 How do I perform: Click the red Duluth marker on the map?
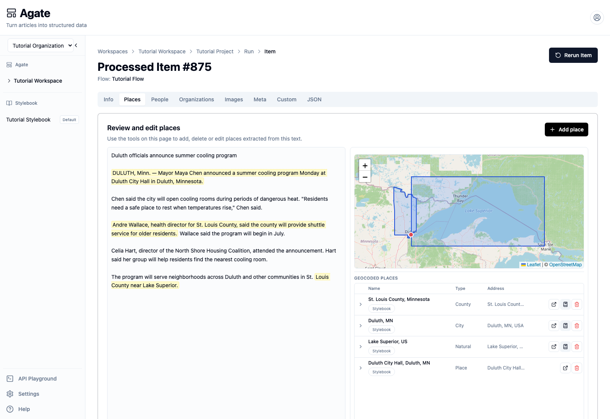pyautogui.click(x=411, y=235)
